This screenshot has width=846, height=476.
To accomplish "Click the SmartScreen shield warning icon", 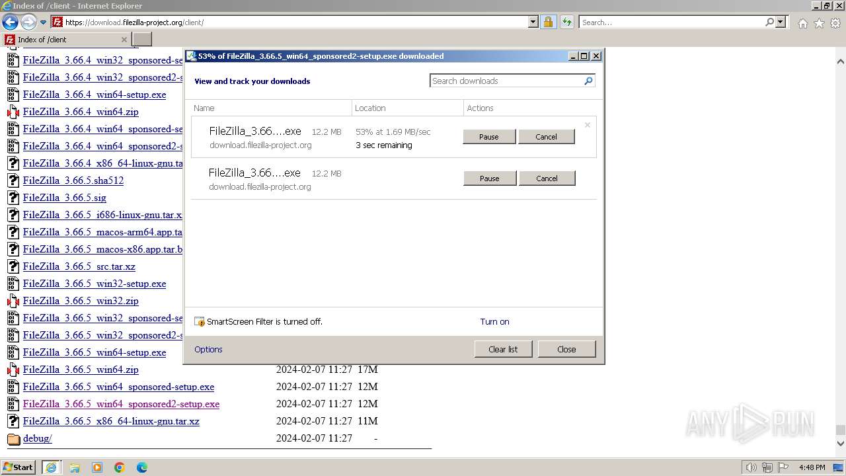I will coord(200,322).
